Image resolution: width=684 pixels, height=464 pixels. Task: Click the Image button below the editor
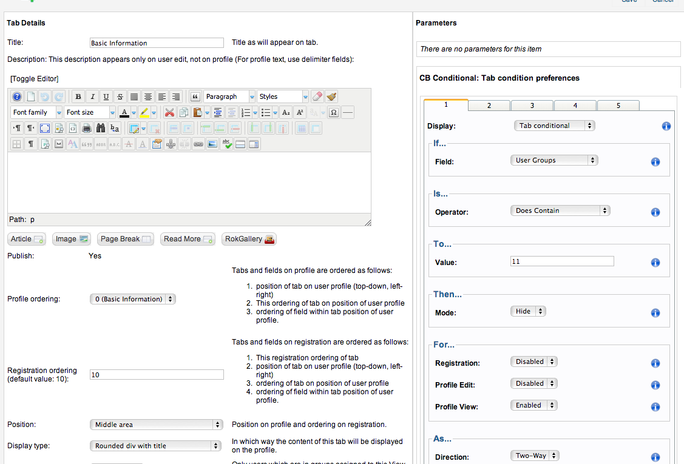tap(72, 239)
